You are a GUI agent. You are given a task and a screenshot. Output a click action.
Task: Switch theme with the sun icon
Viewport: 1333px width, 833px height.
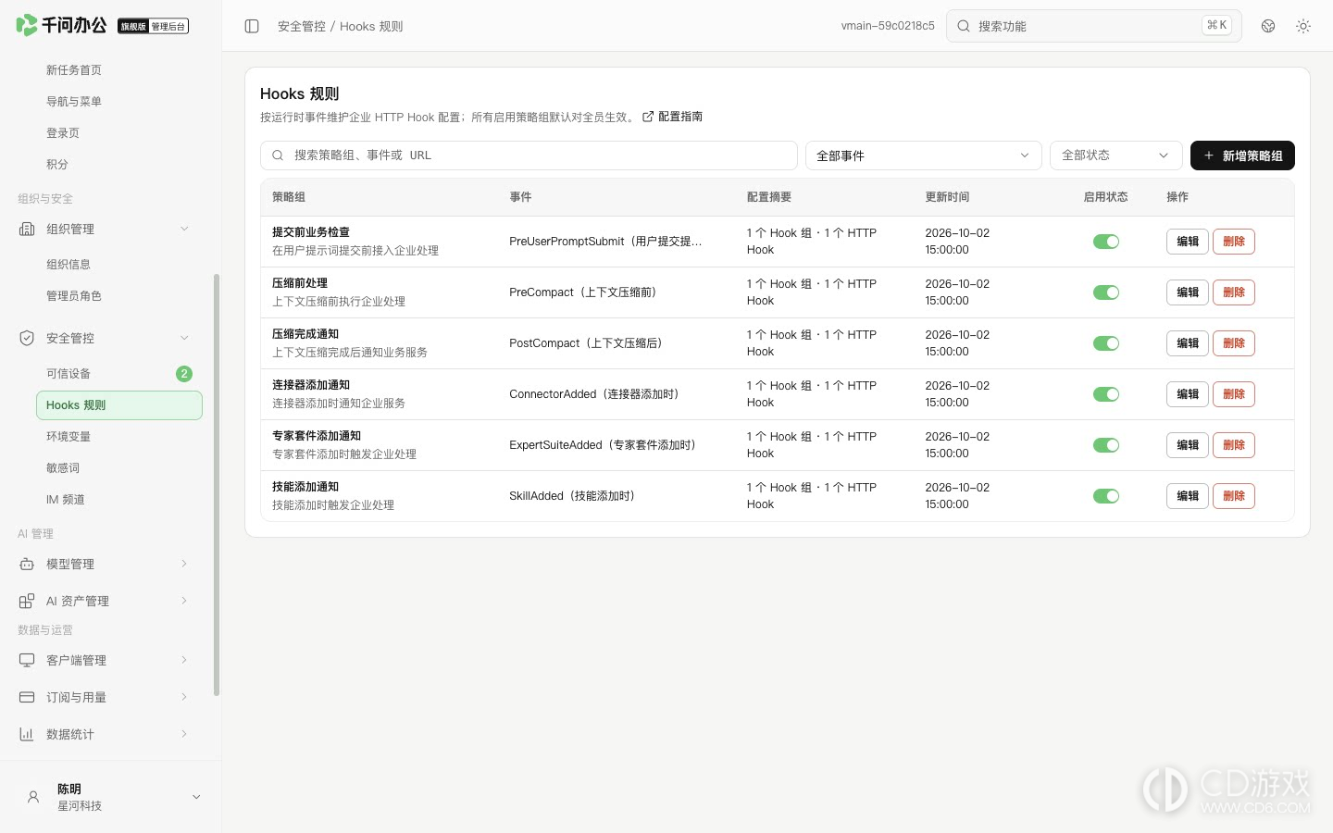pos(1303,26)
